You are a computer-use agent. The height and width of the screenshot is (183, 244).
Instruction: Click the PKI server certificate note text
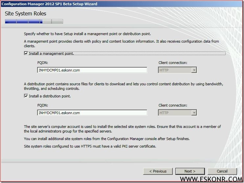click(x=90, y=146)
